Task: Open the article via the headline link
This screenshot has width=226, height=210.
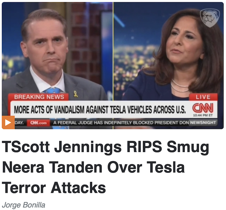Action: [105, 167]
